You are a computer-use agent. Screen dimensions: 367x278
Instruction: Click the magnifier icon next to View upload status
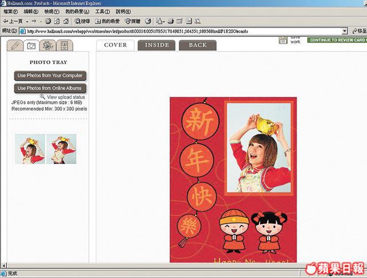(x=42, y=96)
